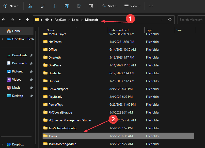Click the Desktop icon in sidebar
This screenshot has height=148, width=205.
(x=9, y=96)
